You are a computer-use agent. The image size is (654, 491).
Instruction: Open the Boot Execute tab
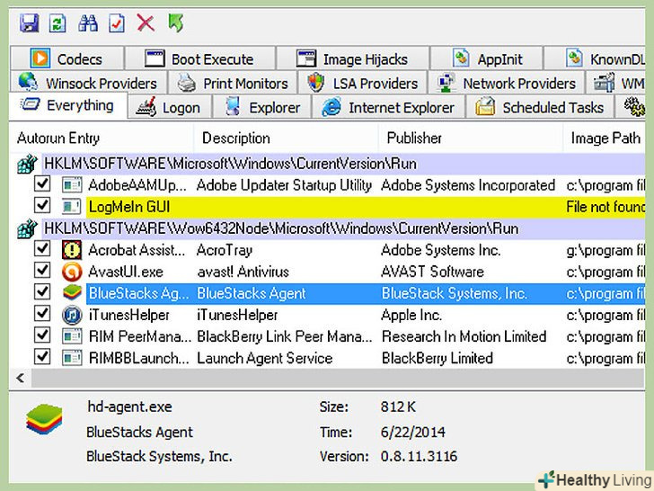click(200, 58)
